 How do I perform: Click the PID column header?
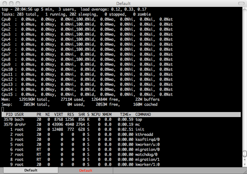click(9, 115)
